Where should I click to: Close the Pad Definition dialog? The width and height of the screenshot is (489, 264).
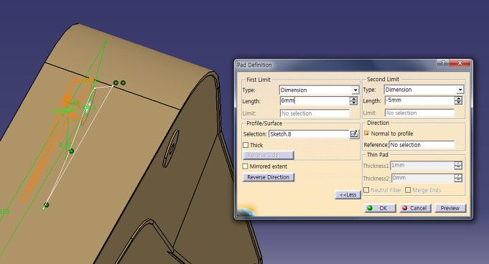point(460,63)
